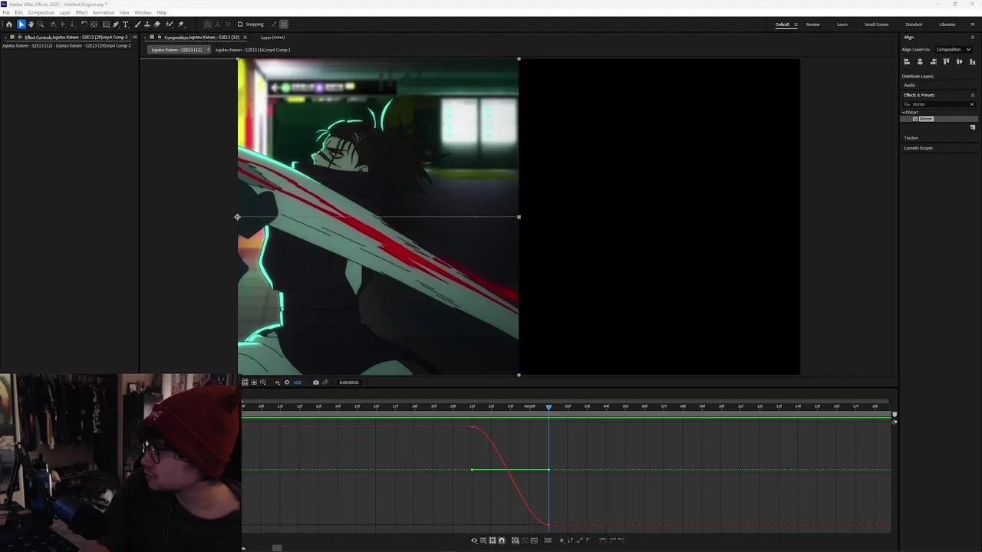
Task: Open Effects & Presets panel menu
Action: pos(973,95)
